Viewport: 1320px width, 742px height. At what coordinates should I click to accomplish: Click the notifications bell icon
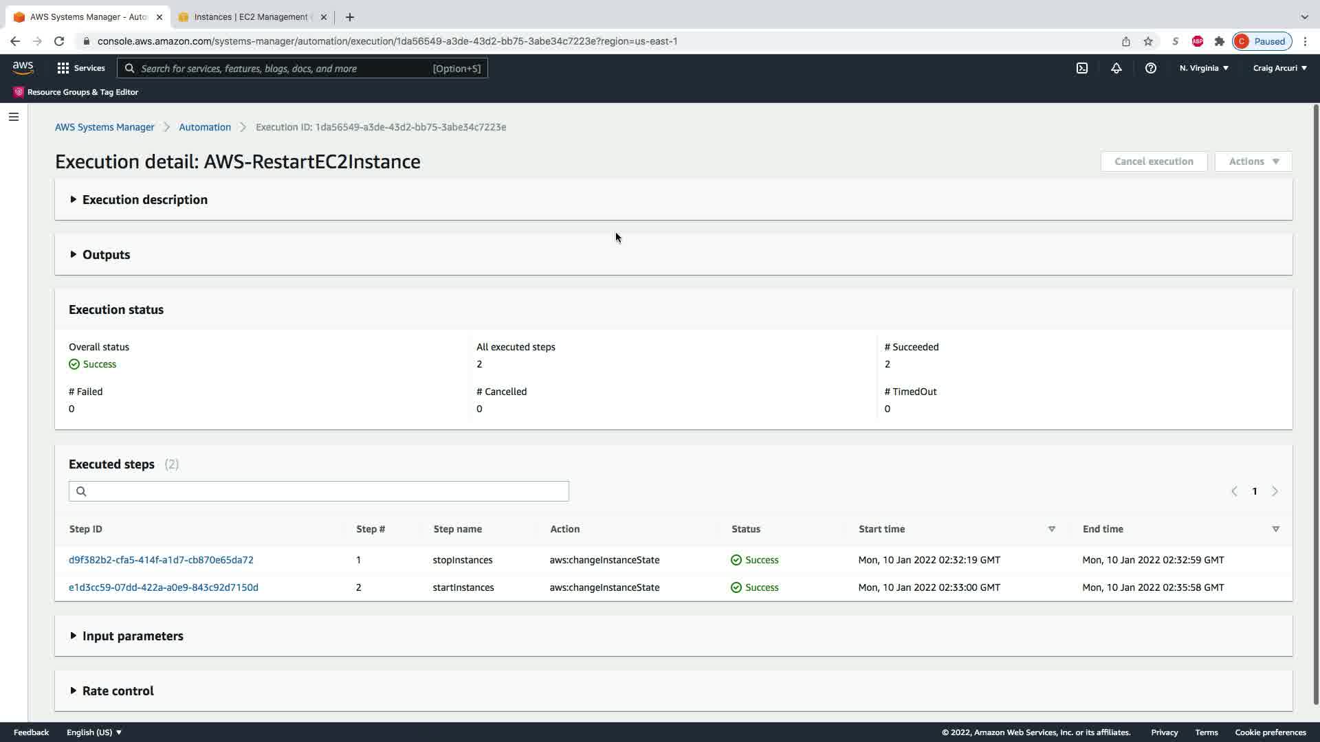pyautogui.click(x=1116, y=68)
